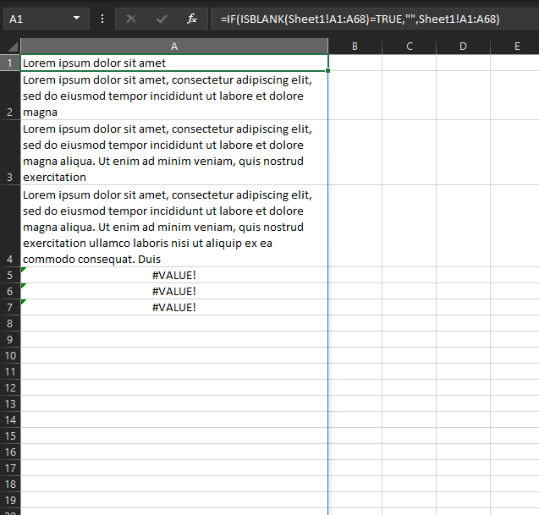Screen dimensions: 539x515
Task: Click empty cell A8
Action: 174,323
